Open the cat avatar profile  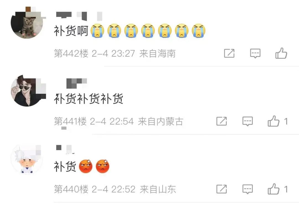27,22
